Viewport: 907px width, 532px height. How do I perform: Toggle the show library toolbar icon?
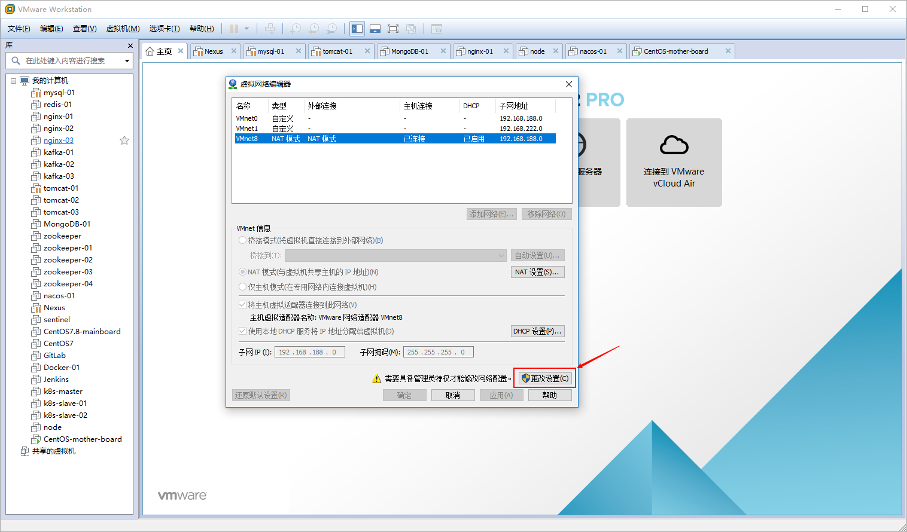click(x=357, y=29)
